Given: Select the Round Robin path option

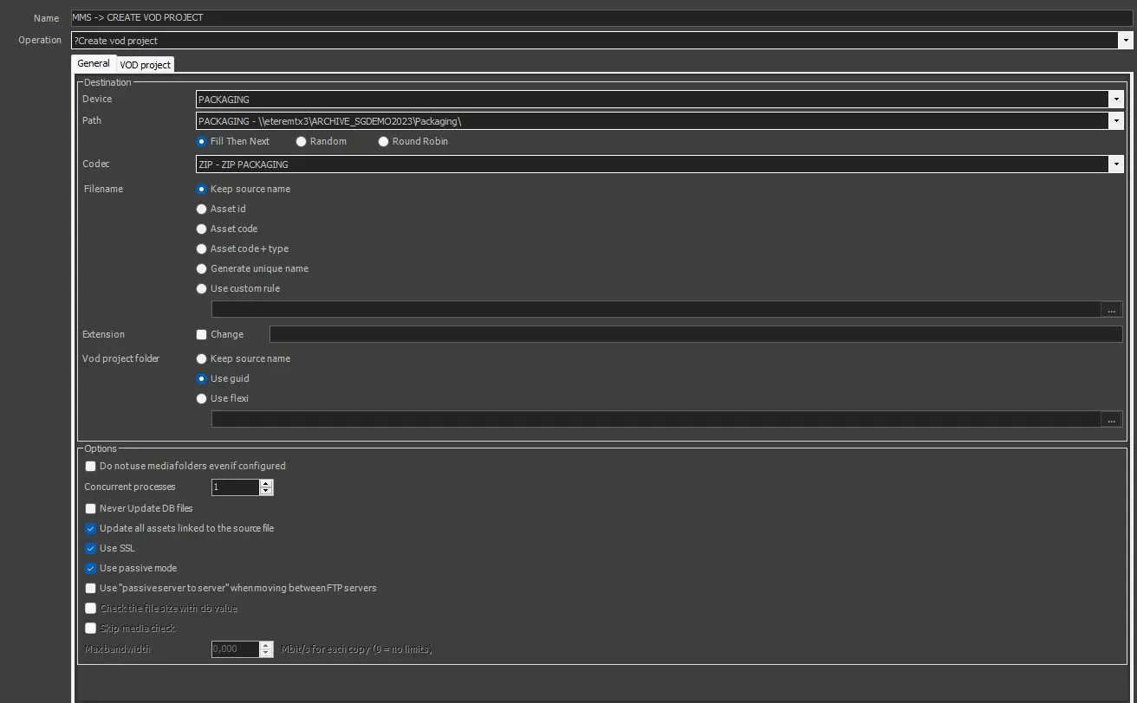Looking at the screenshot, I should tap(384, 141).
